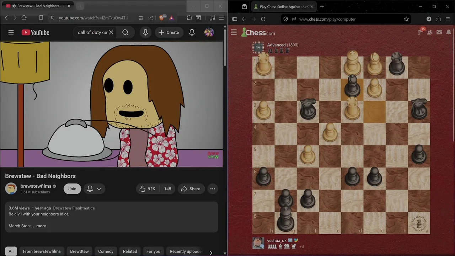Reload the Chess.com page
Screen dimensions: 455x256
click(x=263, y=19)
